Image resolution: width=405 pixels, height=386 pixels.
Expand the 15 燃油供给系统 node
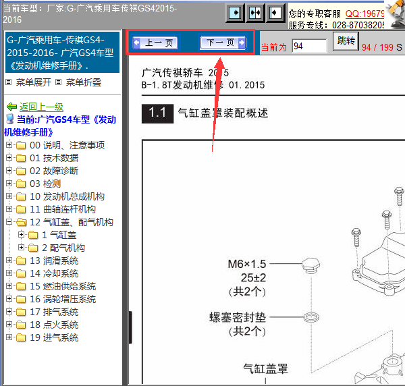[9, 286]
